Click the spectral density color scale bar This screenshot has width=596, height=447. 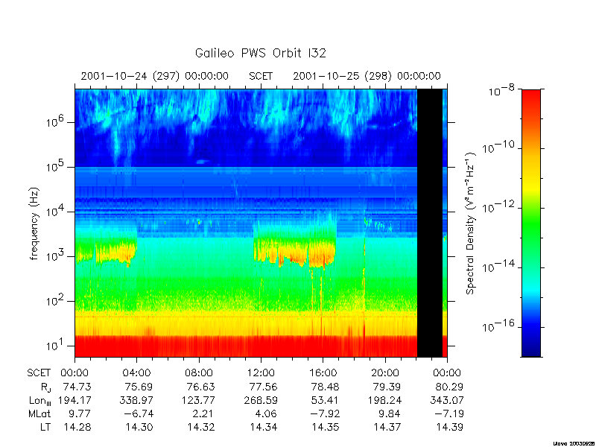tap(530, 223)
